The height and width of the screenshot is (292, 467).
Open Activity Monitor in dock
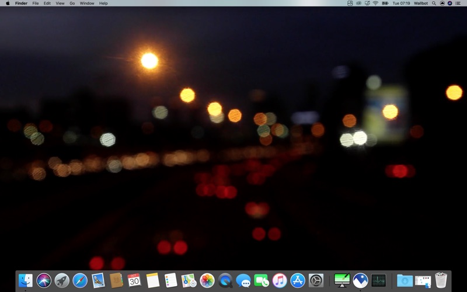coord(379,280)
